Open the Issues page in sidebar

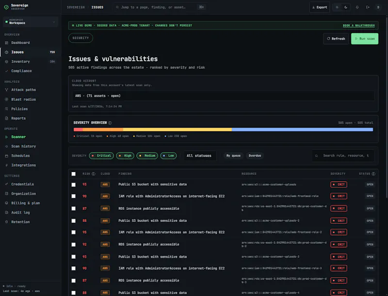30,52
